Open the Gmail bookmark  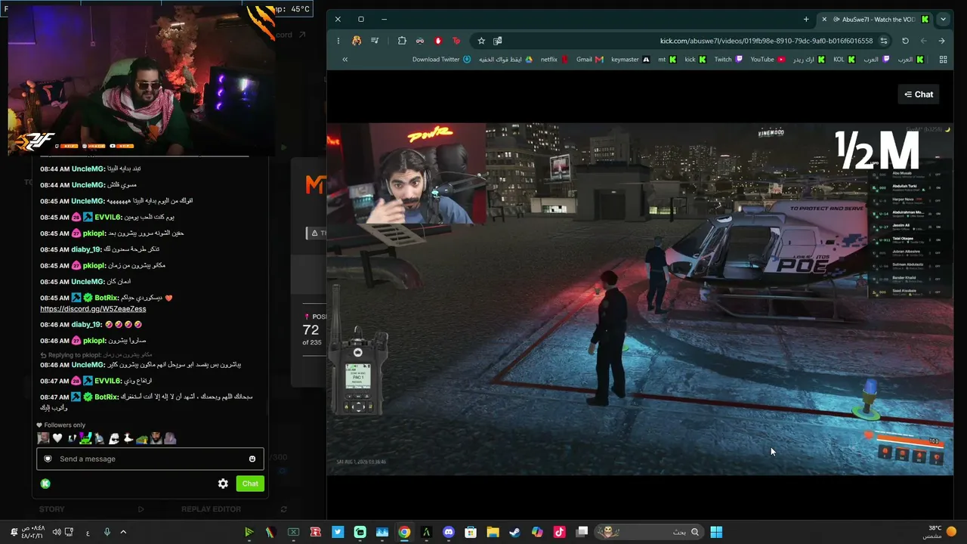point(590,60)
